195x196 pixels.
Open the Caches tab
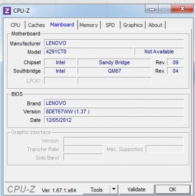tap(36, 25)
